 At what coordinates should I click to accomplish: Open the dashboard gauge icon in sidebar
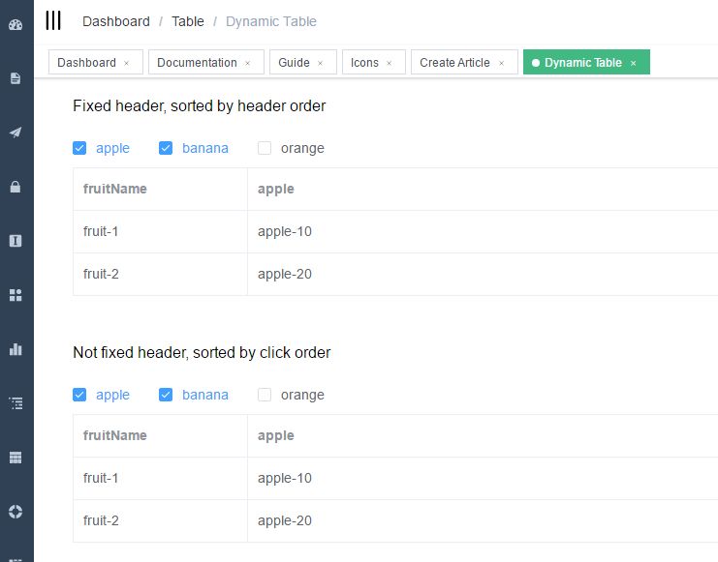tap(16, 25)
